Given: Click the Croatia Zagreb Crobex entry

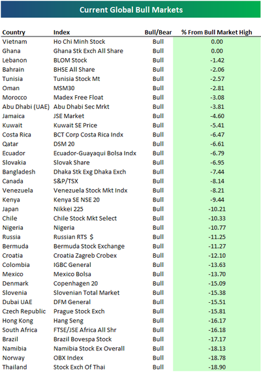Looking at the screenshot, I should click(x=85, y=256).
